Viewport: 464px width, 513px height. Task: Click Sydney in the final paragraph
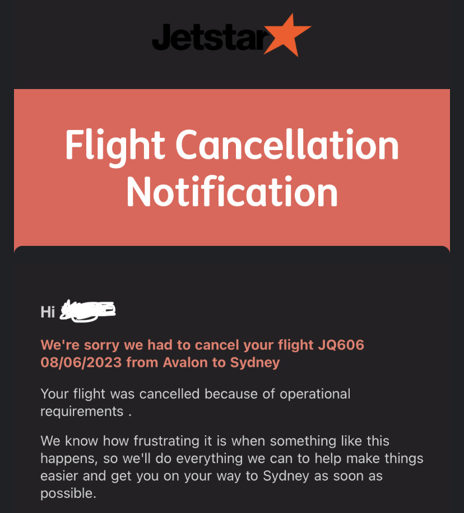(x=286, y=477)
